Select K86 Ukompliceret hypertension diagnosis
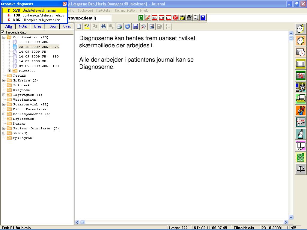This screenshot has height=230, width=307. 35,20
